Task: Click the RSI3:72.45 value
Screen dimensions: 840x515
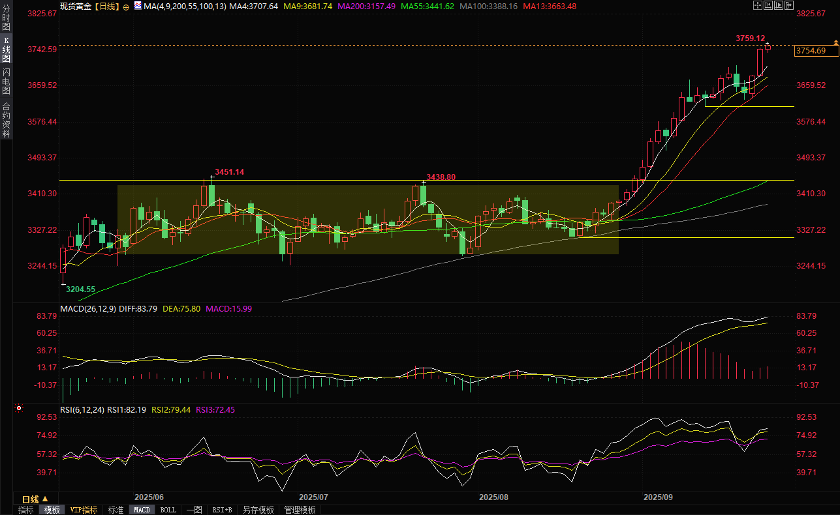Action: [215, 409]
